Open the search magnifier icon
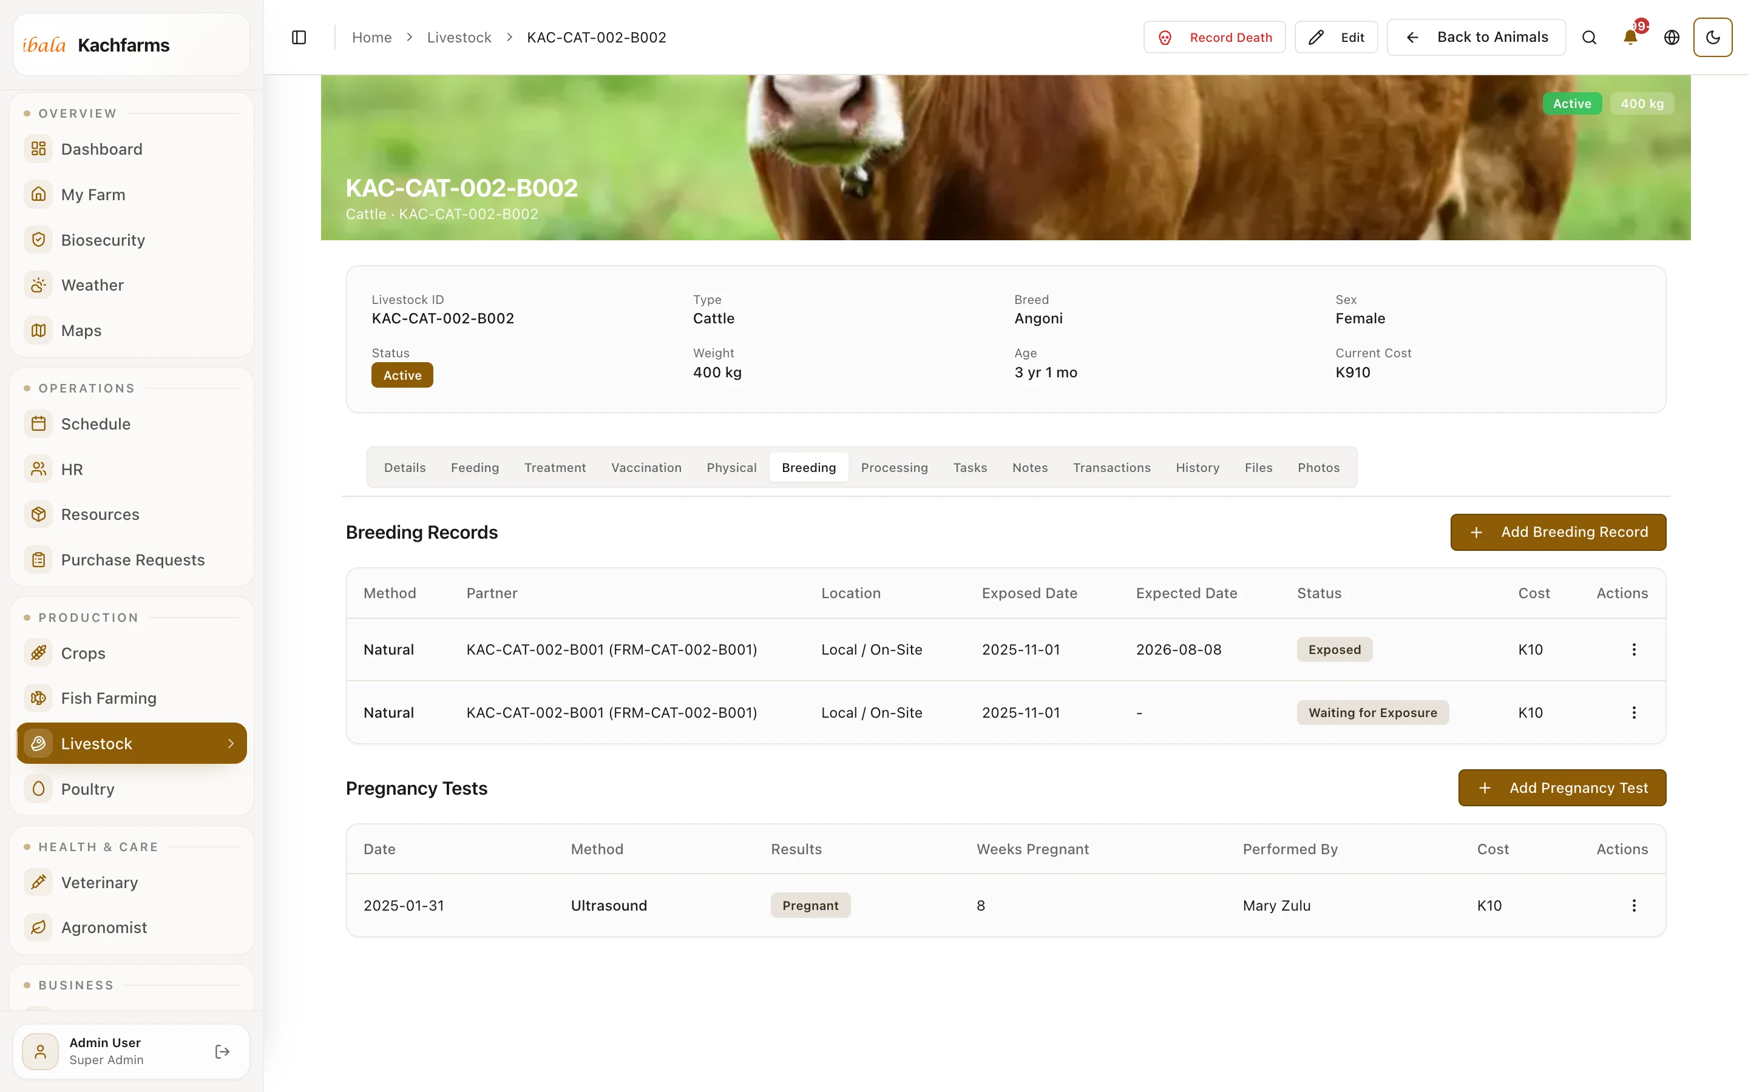The image size is (1748, 1092). (x=1589, y=38)
